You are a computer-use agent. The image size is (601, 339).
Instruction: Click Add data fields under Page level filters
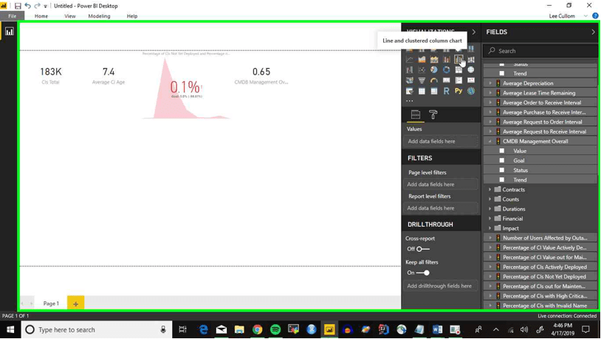tap(441, 184)
